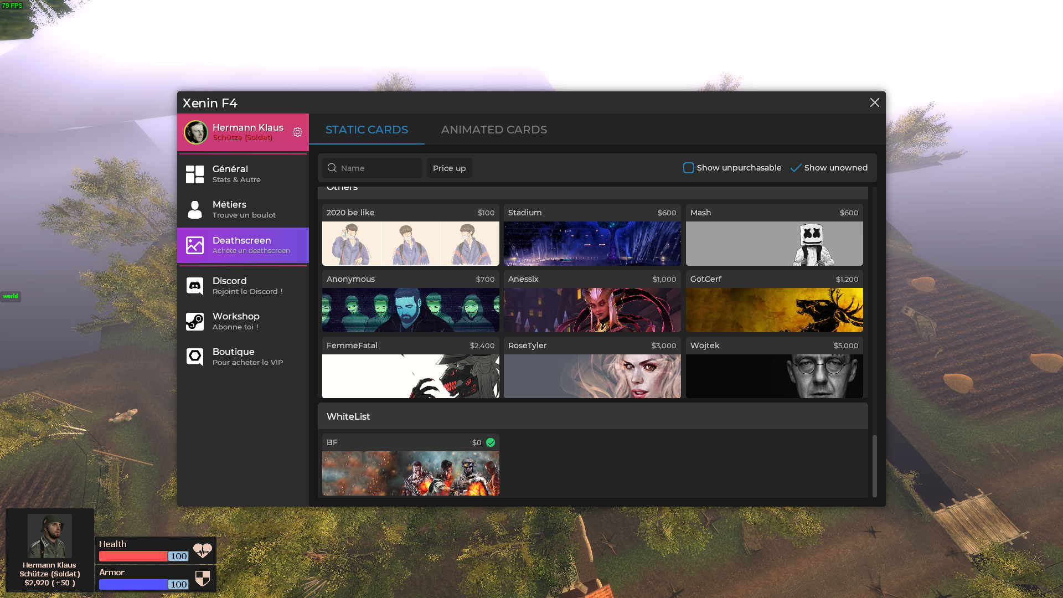This screenshot has width=1063, height=598.
Task: Open the Boutique VIP menu entry
Action: click(x=243, y=357)
